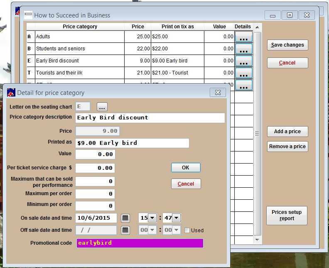Screen dimensions: 329x268
Task: Click the Add a price button
Action: (287, 132)
